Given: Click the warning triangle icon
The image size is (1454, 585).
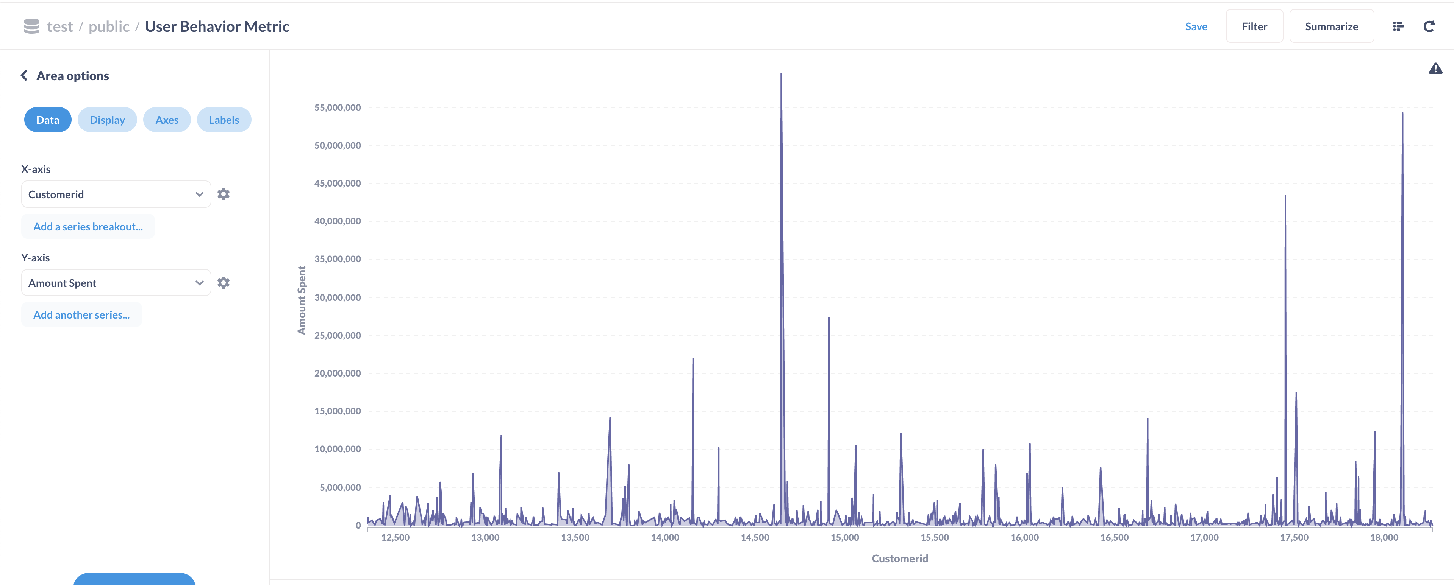Looking at the screenshot, I should [1436, 69].
